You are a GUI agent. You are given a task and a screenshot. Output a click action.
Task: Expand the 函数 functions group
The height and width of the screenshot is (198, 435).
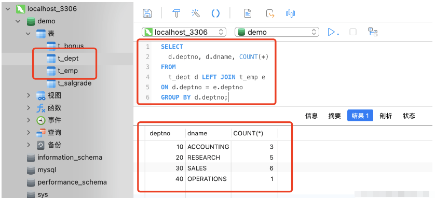click(29, 108)
